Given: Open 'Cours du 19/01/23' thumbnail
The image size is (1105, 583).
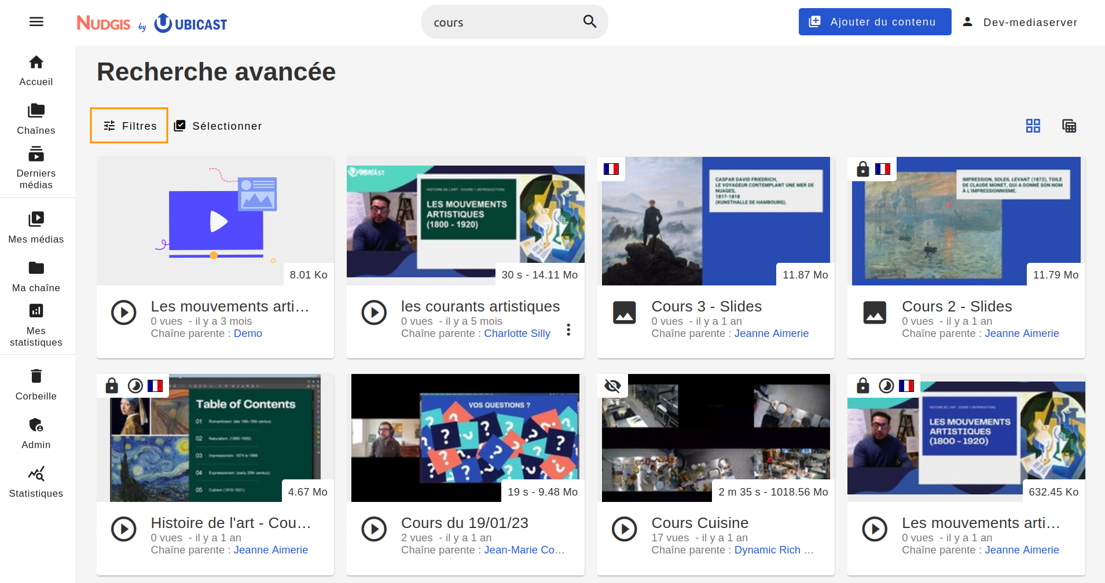Looking at the screenshot, I should tap(465, 438).
